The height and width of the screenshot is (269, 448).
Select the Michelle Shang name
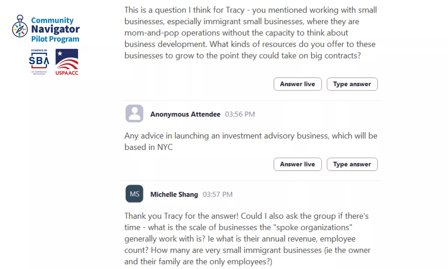174,195
